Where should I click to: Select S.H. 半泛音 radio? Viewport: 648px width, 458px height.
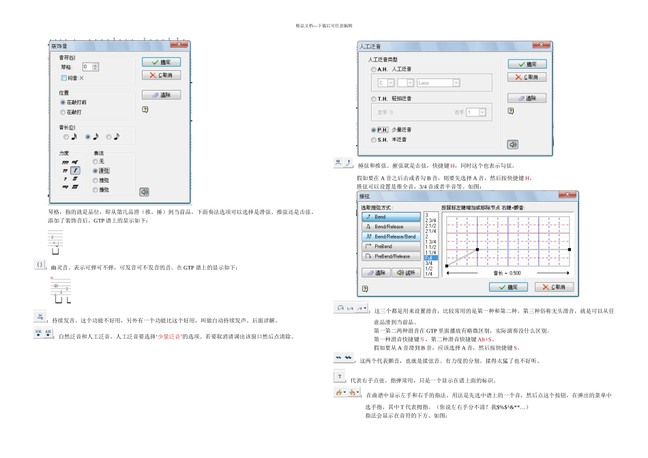374,140
